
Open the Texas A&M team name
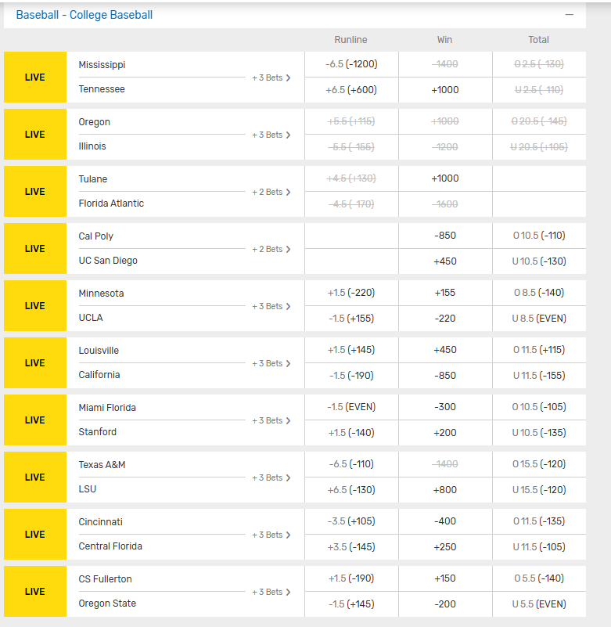click(x=102, y=465)
